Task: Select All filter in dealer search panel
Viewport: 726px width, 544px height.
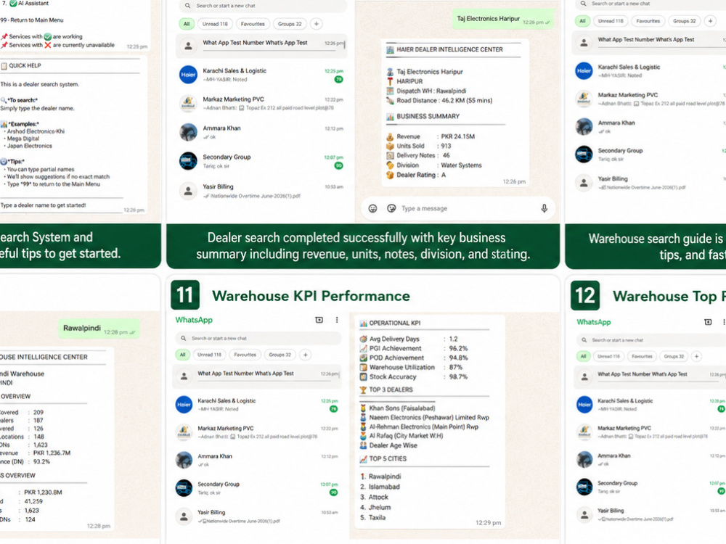Action: [187, 24]
